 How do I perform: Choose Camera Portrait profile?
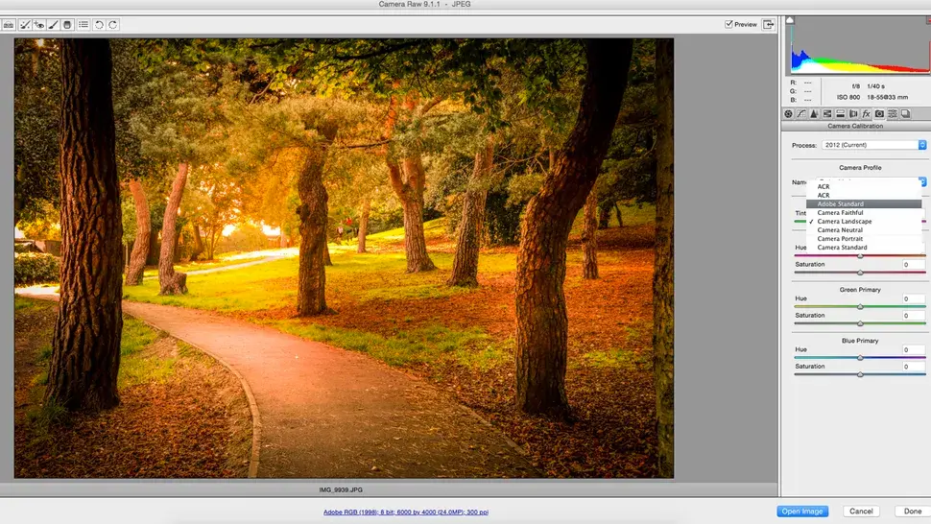click(x=864, y=239)
